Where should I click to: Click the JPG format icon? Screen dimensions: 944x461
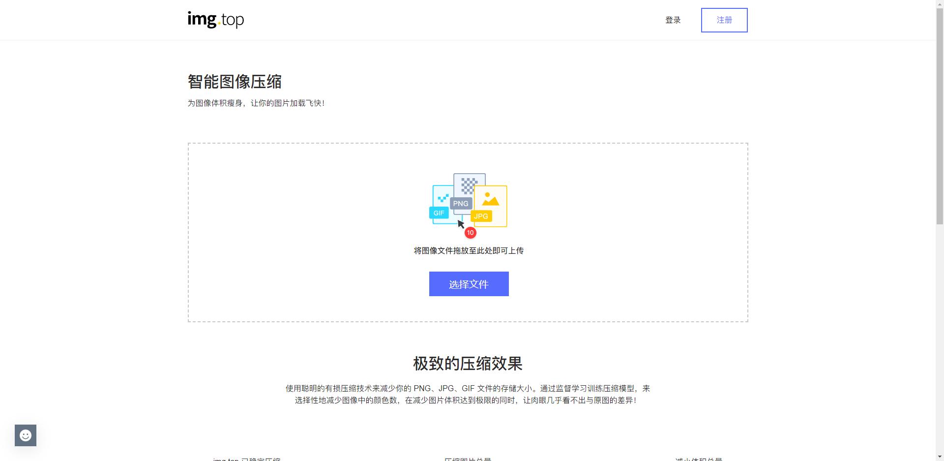pos(481,216)
